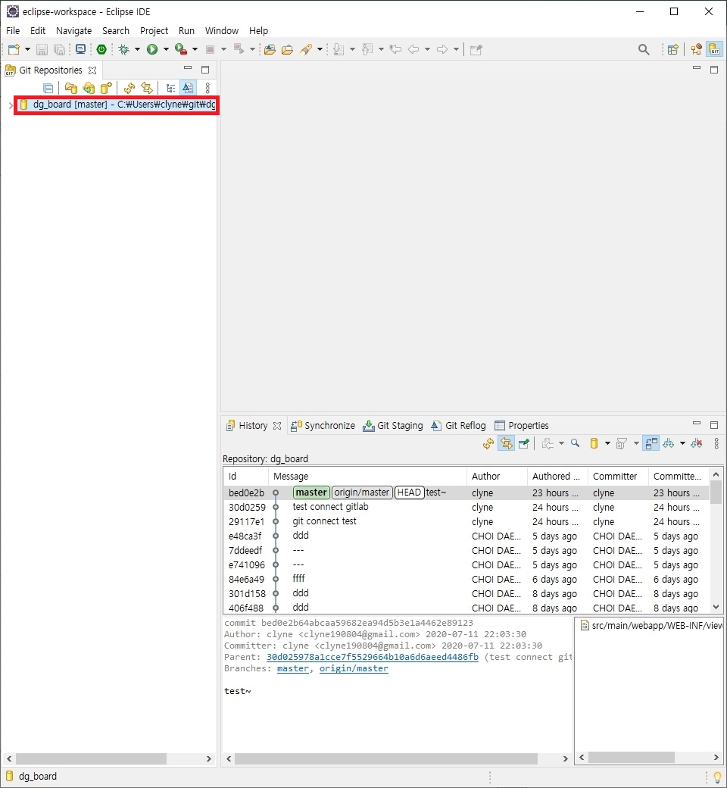The height and width of the screenshot is (788, 727).
Task: Switch to the Git perspective button
Action: coord(714,49)
